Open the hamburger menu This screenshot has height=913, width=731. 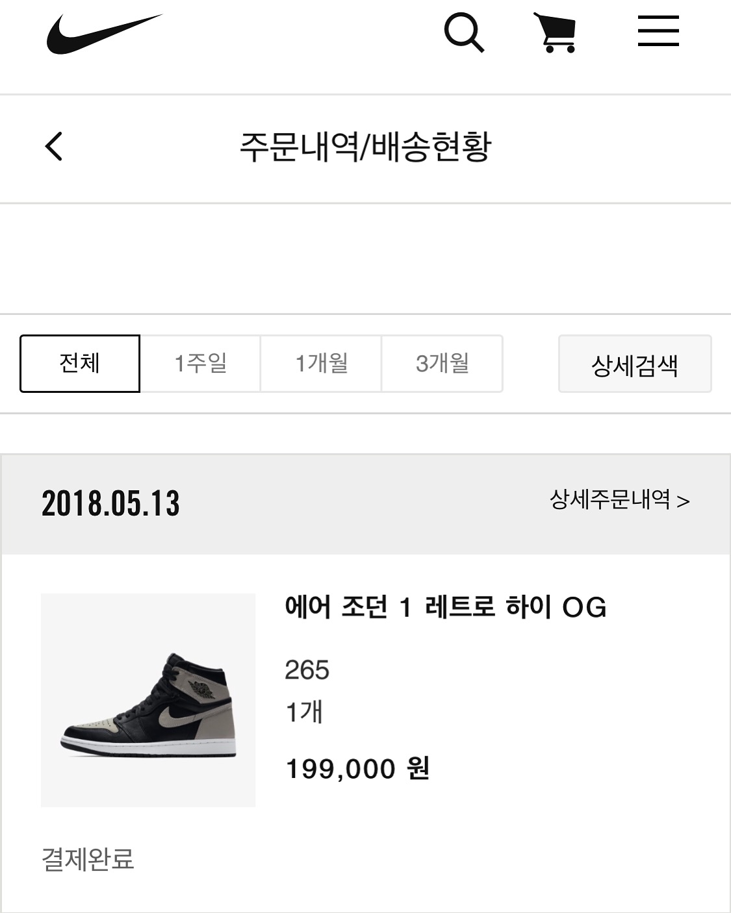click(658, 32)
